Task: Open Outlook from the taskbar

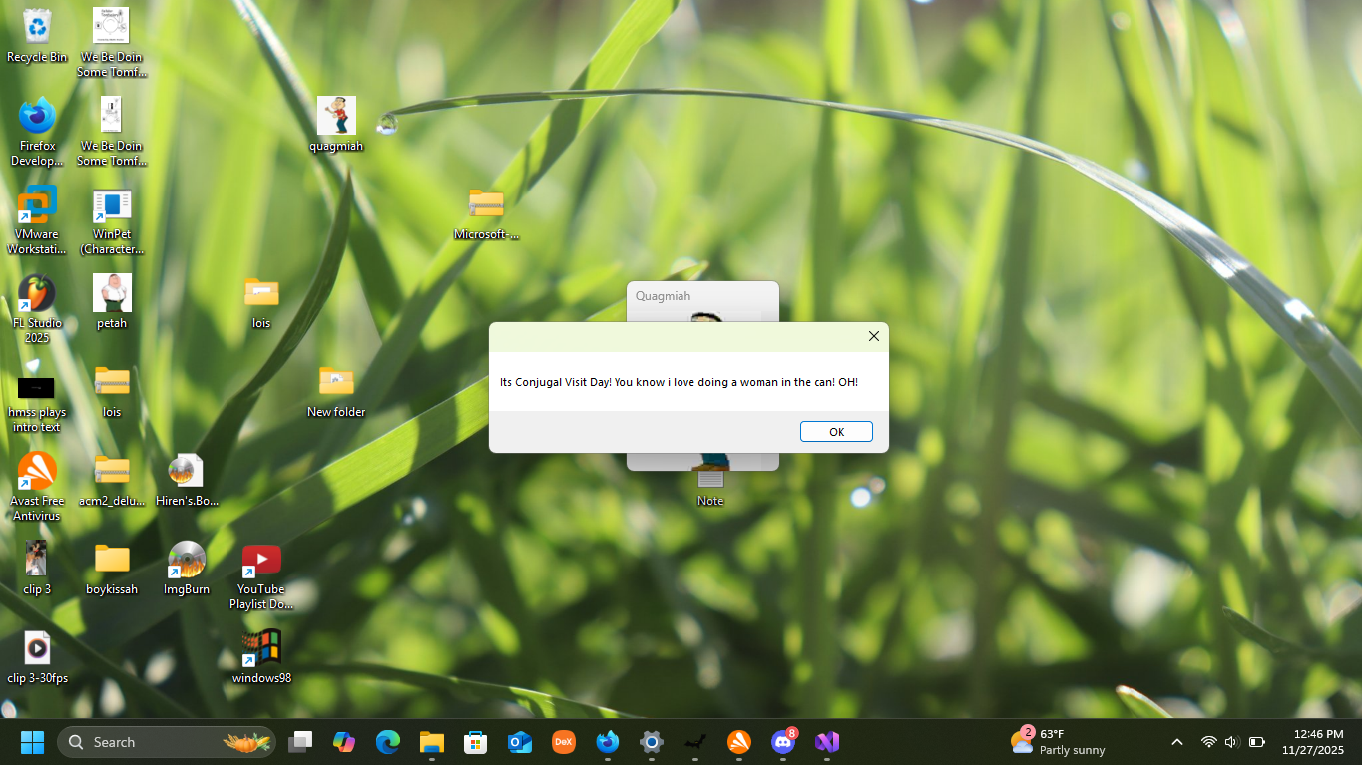Action: (x=520, y=742)
